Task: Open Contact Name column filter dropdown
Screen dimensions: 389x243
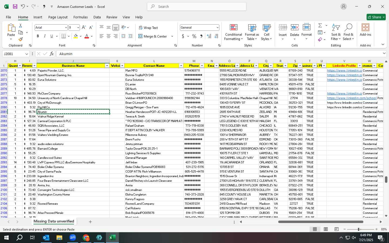Action: tap(181, 66)
